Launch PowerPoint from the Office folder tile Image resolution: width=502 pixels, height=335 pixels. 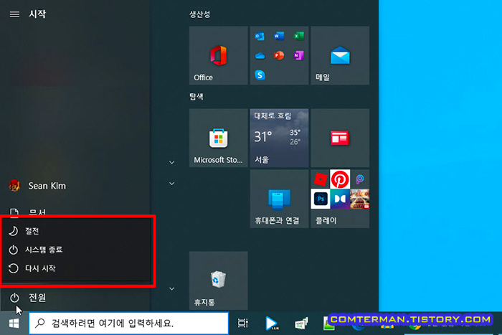(279, 56)
